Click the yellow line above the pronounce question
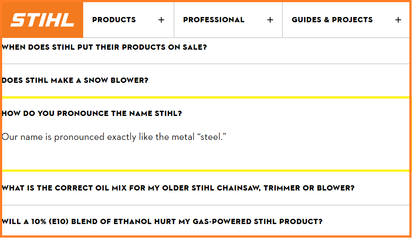 pos(206,97)
